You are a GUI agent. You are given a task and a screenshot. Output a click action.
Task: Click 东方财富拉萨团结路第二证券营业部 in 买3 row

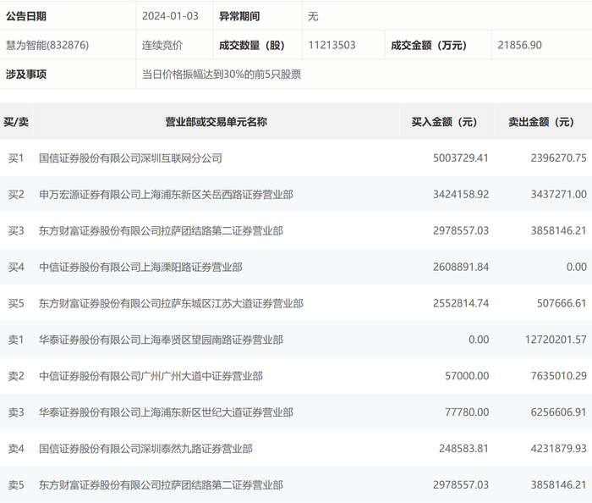click(161, 230)
